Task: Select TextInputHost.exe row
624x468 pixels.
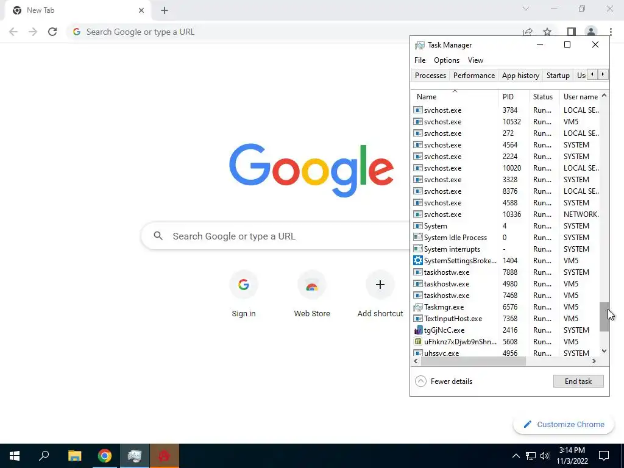Action: point(505,319)
